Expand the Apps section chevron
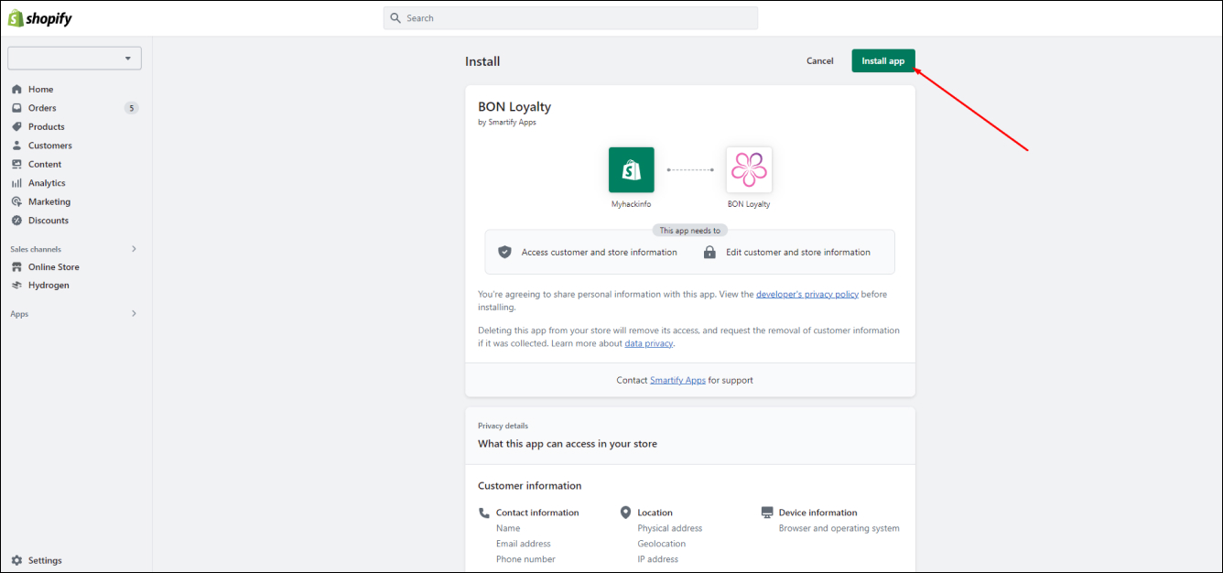This screenshot has width=1223, height=573. (134, 314)
